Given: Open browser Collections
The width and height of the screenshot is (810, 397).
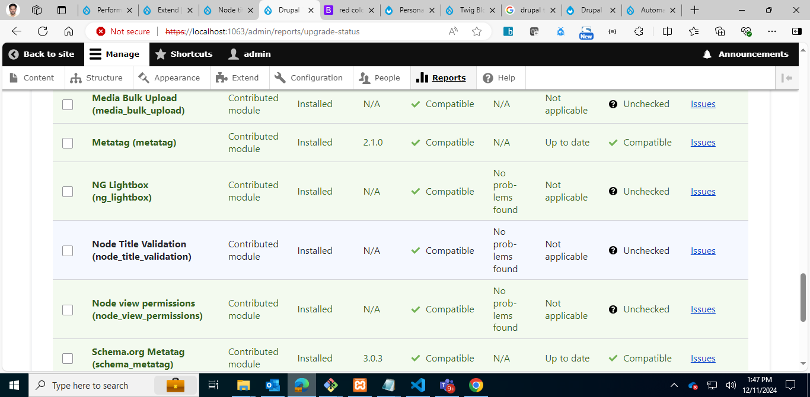Looking at the screenshot, I should point(720,31).
